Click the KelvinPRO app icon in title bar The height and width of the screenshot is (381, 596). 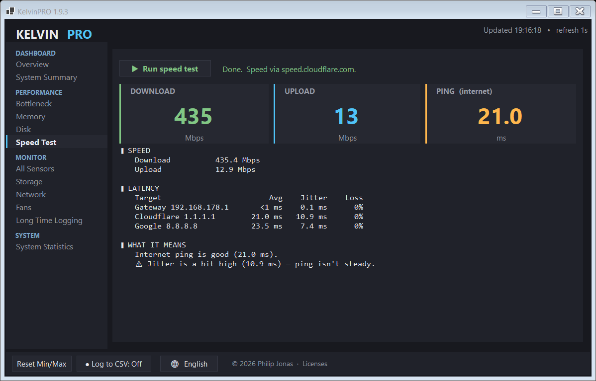[10, 11]
